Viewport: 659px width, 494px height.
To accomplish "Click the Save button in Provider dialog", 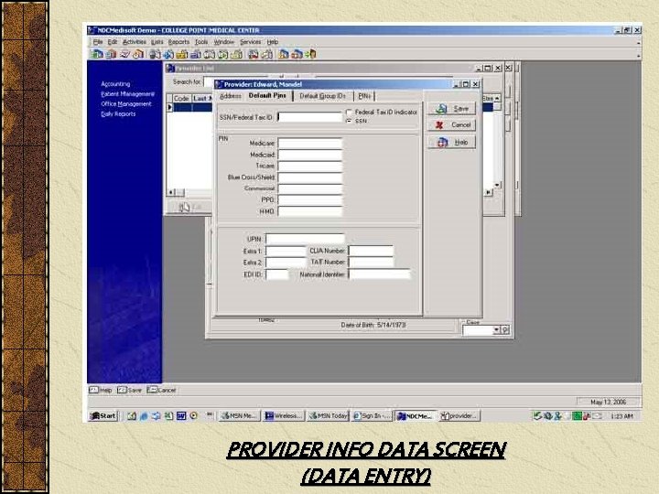I will (452, 109).
